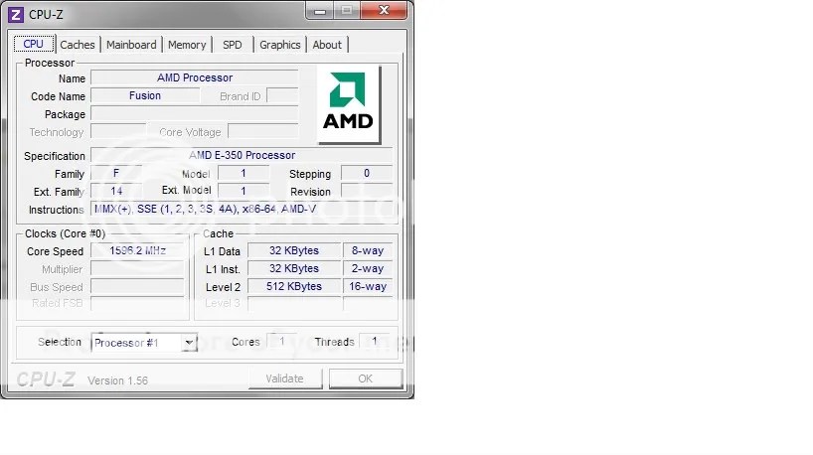Expand the Processor #1 selection dropdown

coord(189,343)
